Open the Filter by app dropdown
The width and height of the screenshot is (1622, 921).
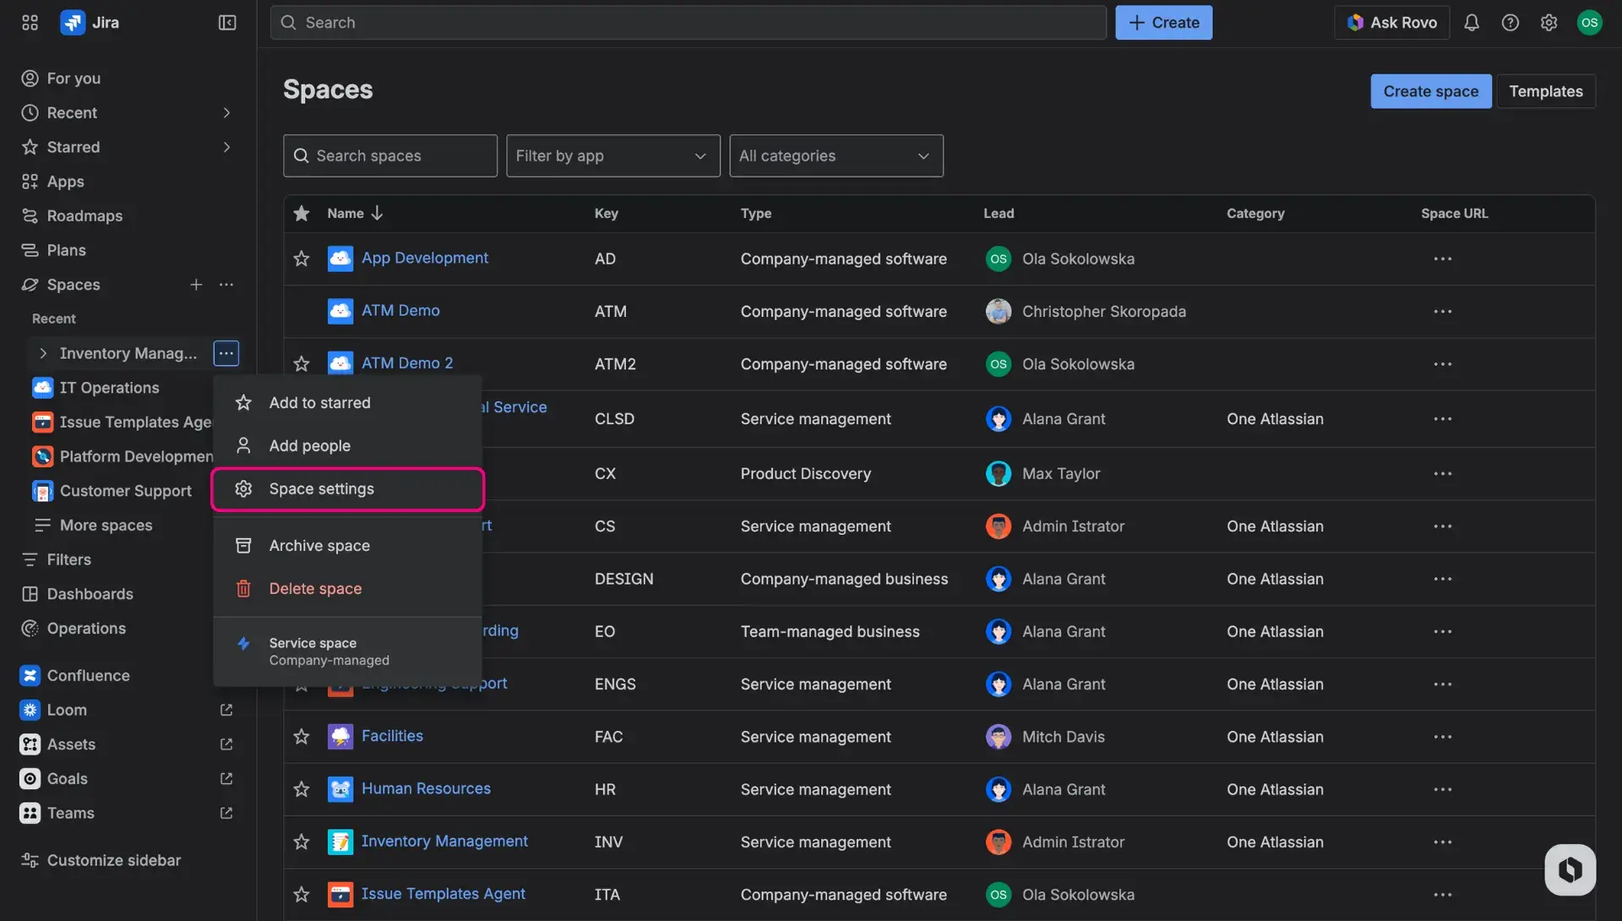pyautogui.click(x=612, y=155)
